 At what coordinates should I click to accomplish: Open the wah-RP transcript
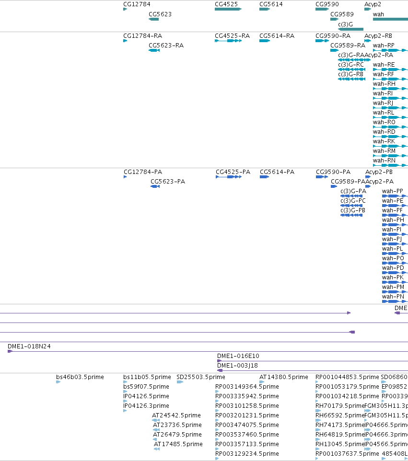(x=384, y=45)
